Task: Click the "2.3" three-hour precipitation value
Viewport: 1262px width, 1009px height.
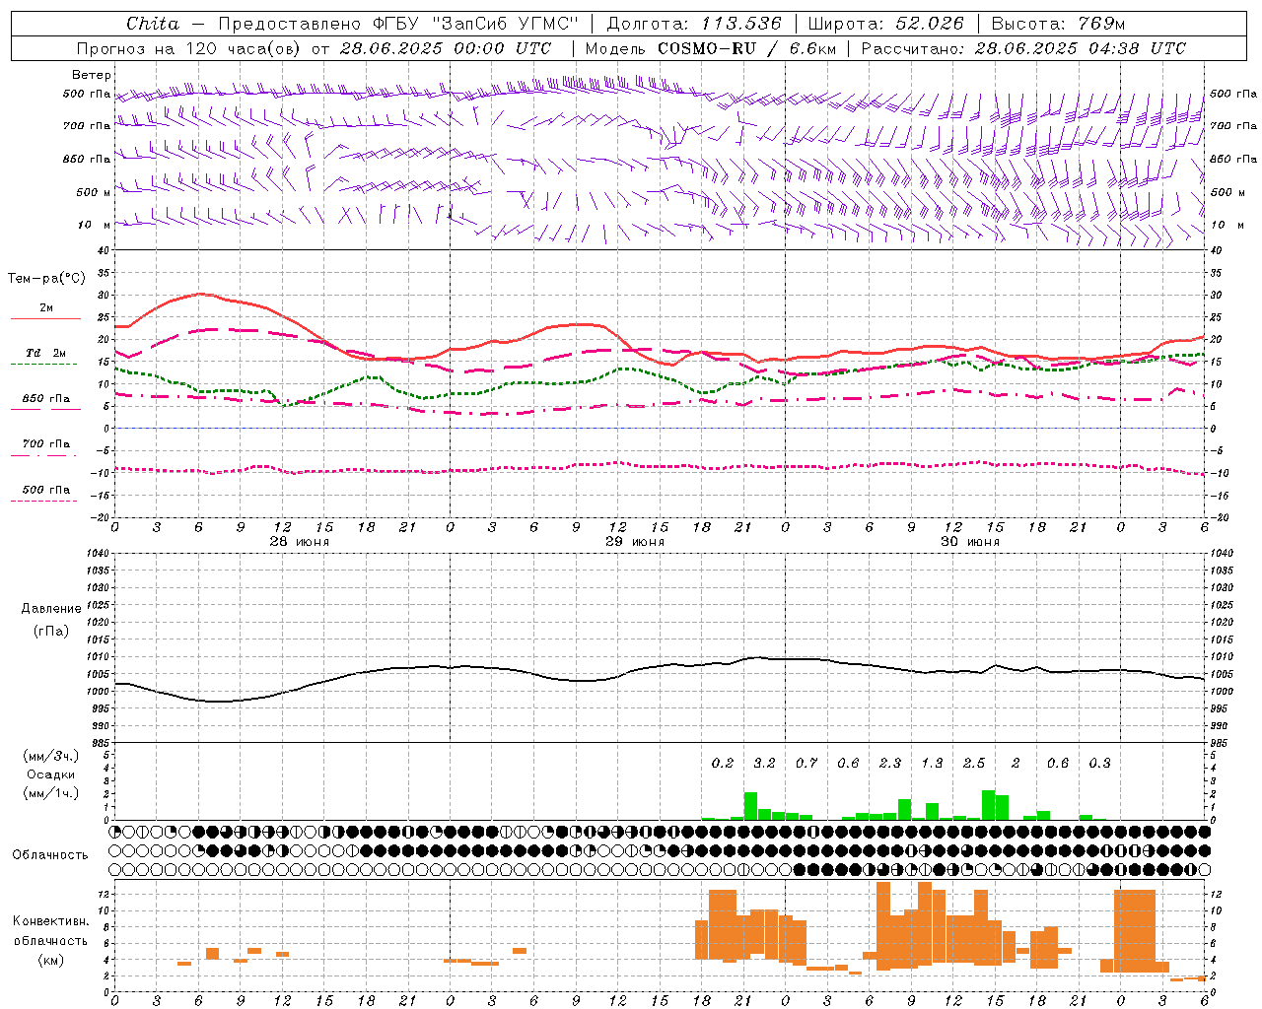Action: (x=890, y=764)
